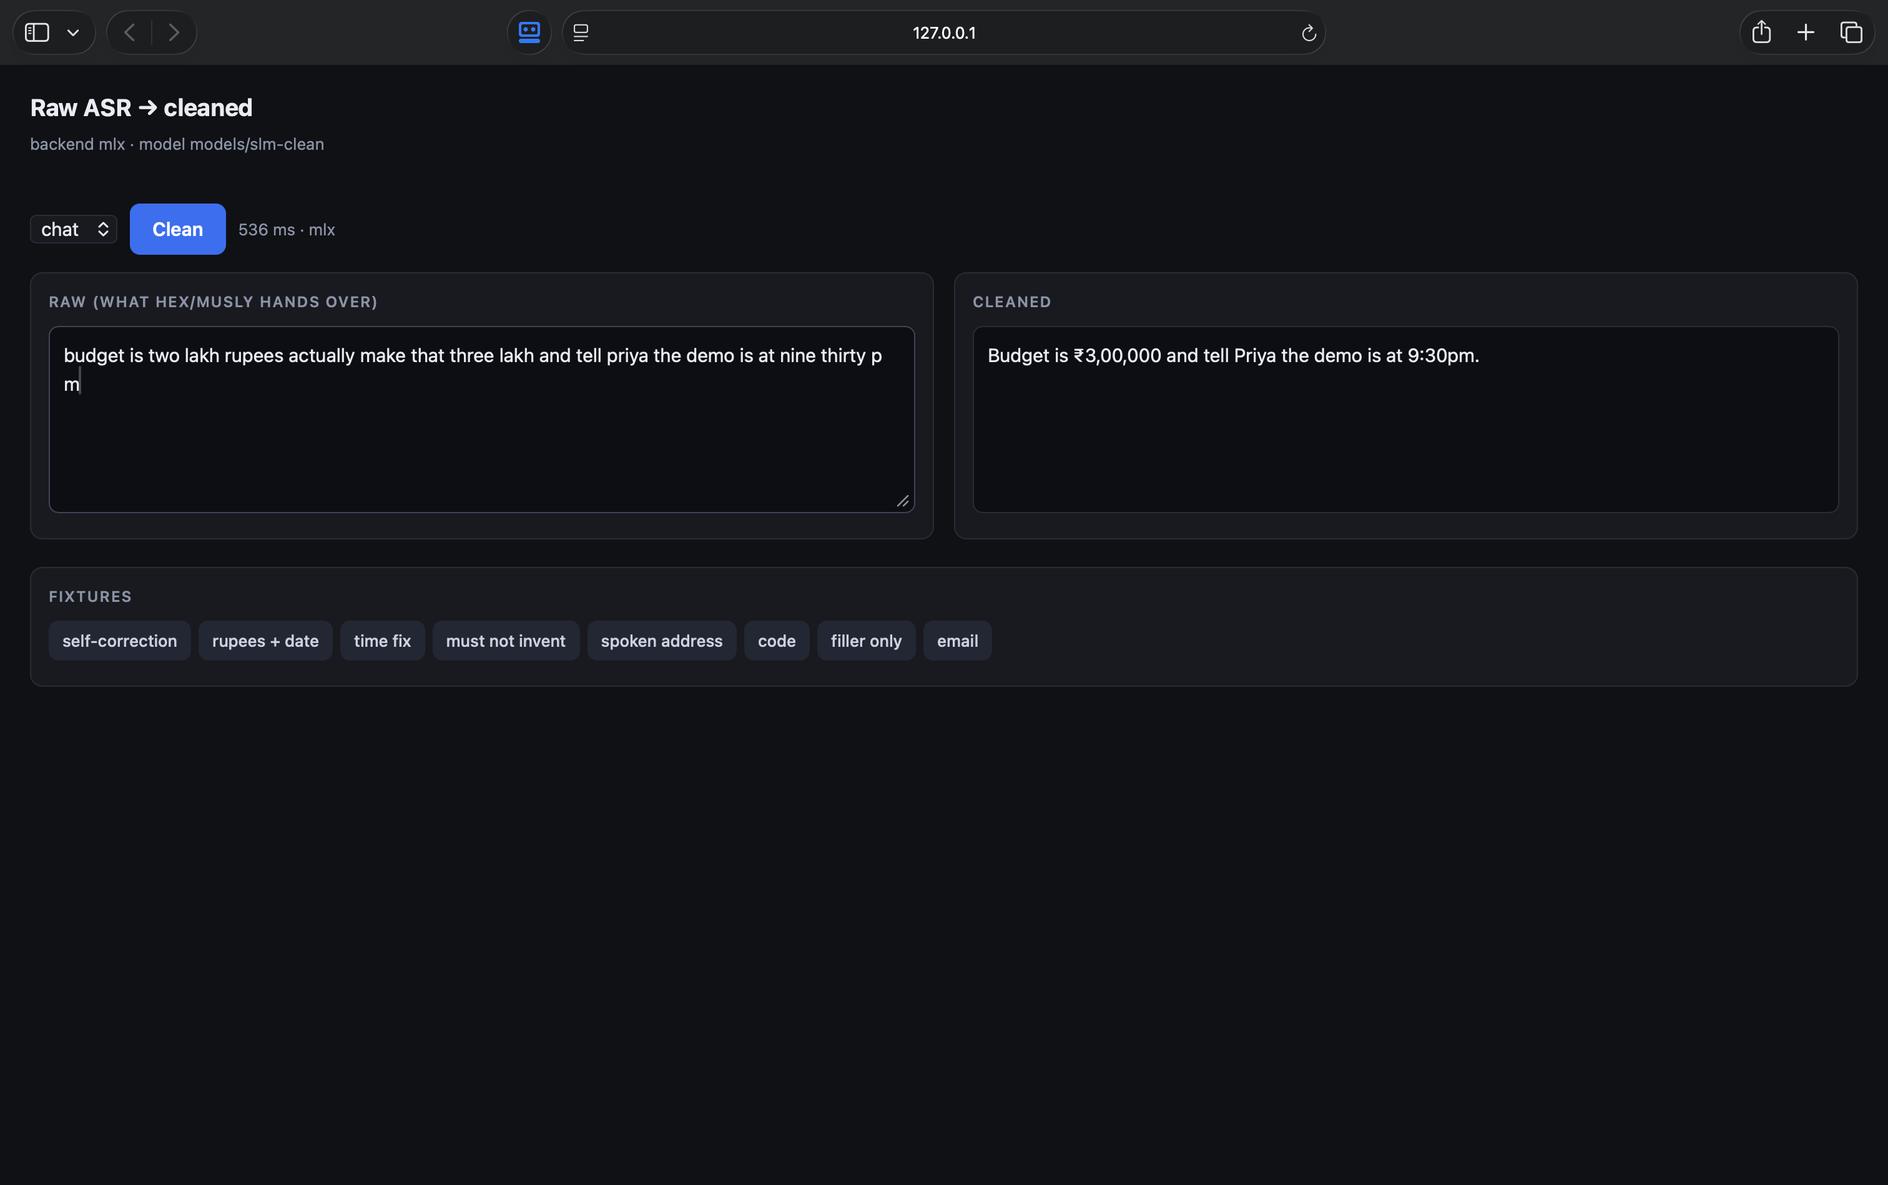Click the cleaned output text box
The image size is (1888, 1185).
click(1405, 420)
